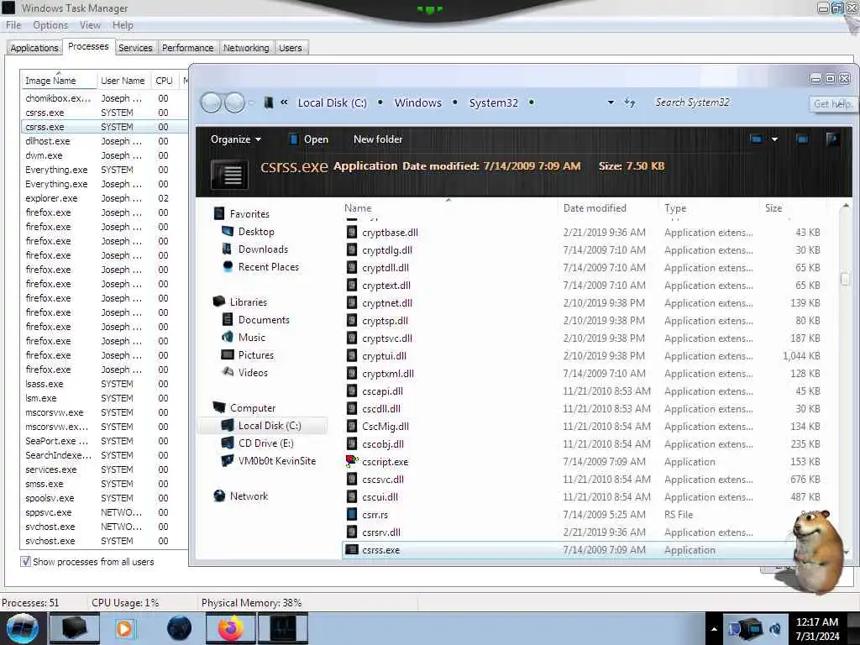Screen dimensions: 860x645
Task: Click System32 in address breadcrumb
Action: [x=493, y=102]
